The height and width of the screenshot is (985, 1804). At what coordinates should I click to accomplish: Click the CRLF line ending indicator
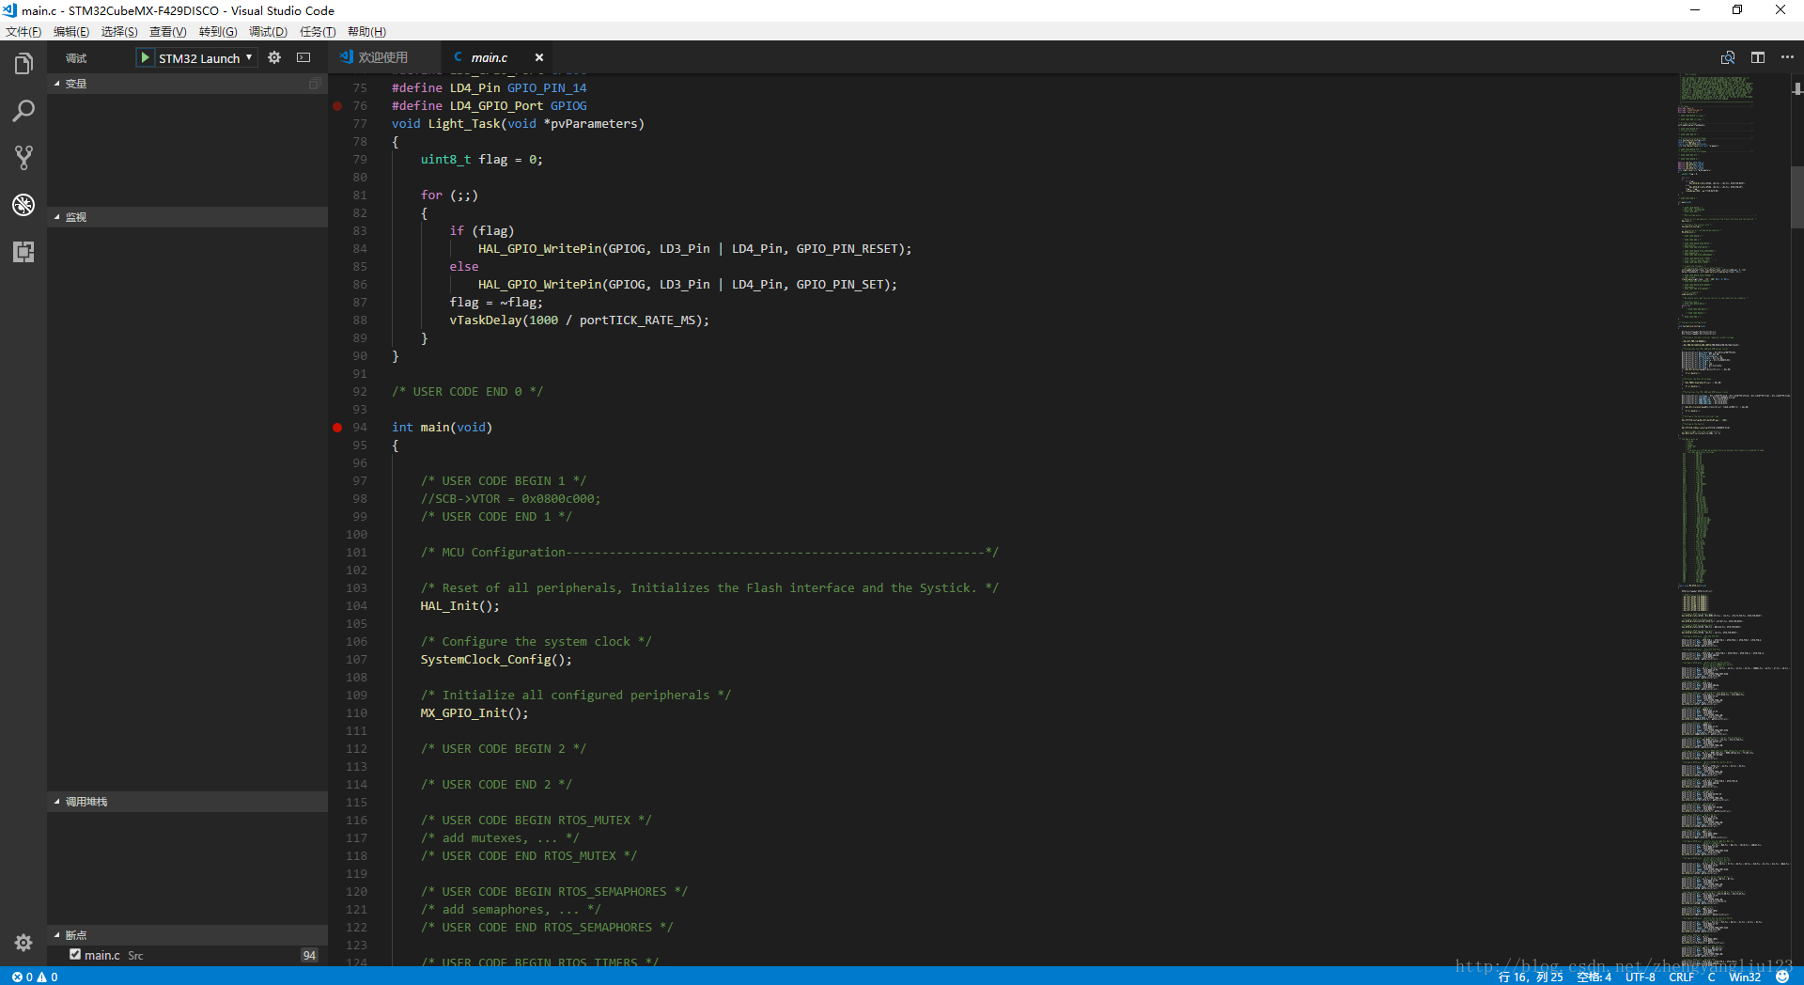(1681, 977)
